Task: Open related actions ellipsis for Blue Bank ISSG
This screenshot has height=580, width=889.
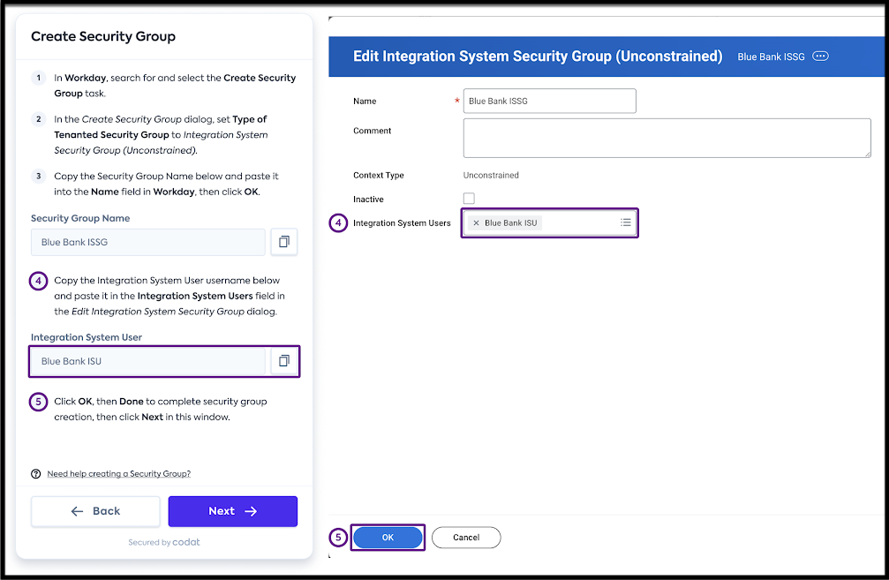Action: 820,56
